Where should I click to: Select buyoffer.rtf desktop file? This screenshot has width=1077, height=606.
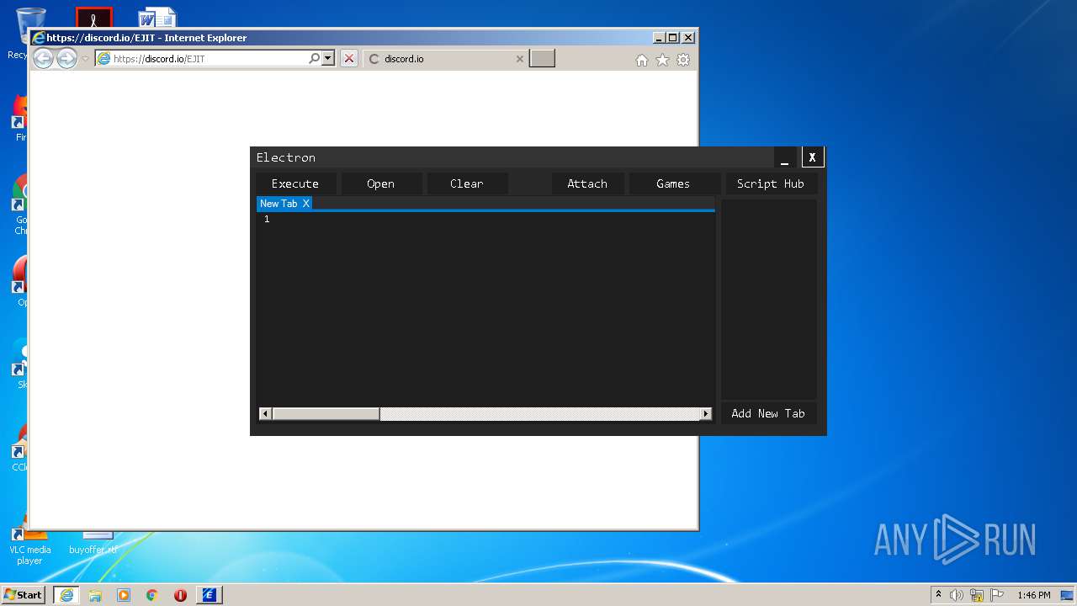tap(93, 542)
